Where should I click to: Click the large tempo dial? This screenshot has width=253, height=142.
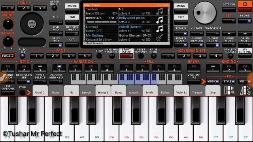tap(205, 13)
